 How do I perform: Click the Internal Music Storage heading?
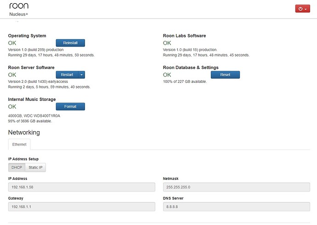coord(32,99)
